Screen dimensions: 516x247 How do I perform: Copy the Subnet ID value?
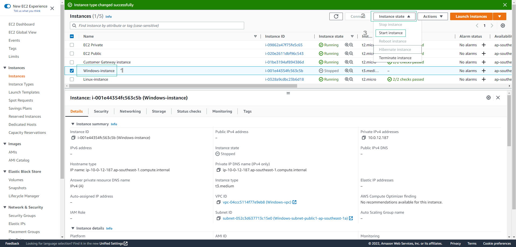click(218, 218)
